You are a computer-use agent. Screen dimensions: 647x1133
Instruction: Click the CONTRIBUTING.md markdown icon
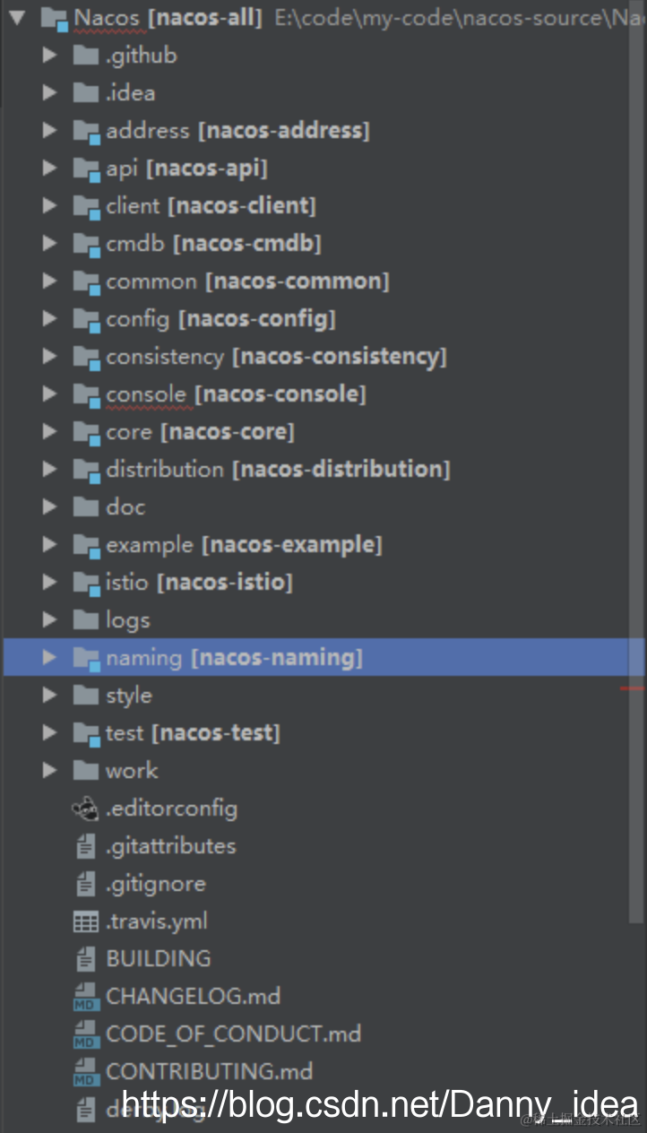coord(85,1072)
